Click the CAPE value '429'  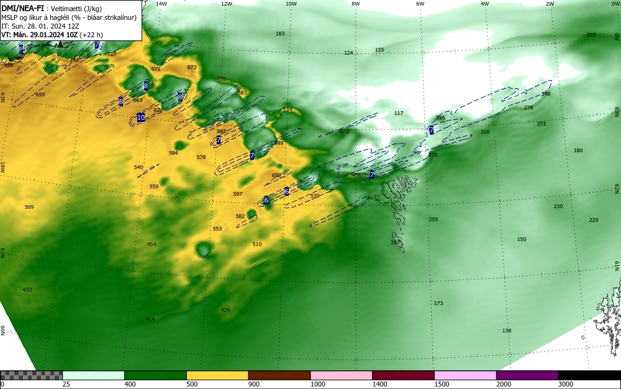tap(225, 310)
